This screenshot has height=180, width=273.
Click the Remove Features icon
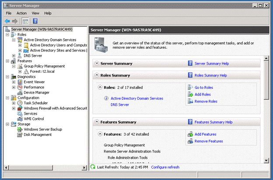[x=190, y=141]
